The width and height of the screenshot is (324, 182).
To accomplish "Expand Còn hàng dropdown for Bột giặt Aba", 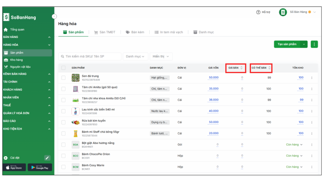I will 294,145.
